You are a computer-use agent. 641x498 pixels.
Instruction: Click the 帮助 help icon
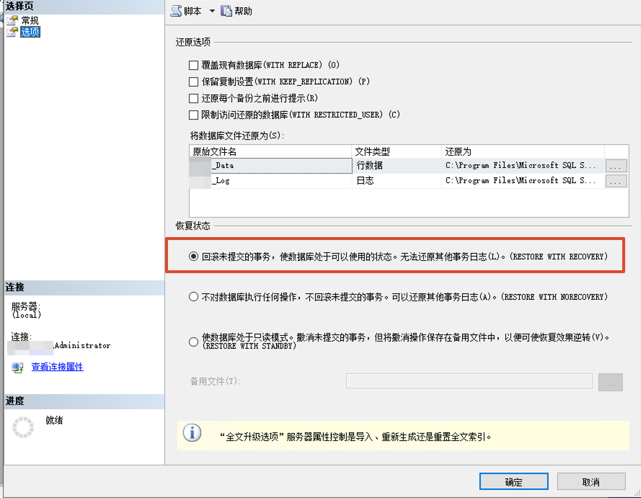click(x=226, y=11)
